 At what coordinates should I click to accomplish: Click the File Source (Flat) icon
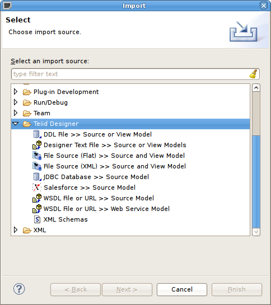point(37,156)
